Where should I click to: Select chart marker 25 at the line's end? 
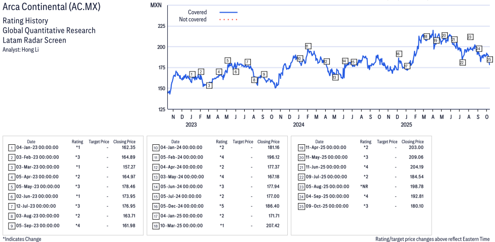pyautogui.click(x=489, y=60)
